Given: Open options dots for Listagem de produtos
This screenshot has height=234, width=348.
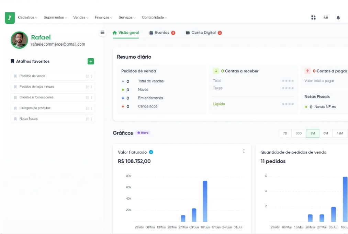Looking at the screenshot, I should [x=91, y=108].
